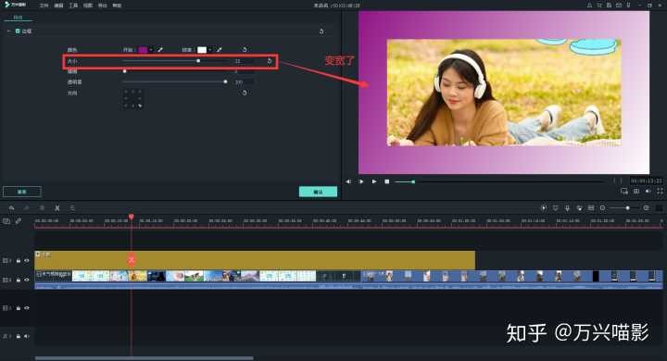This screenshot has width=667, height=361.
Task: Hide the empty third video track
Action: click(x=27, y=308)
